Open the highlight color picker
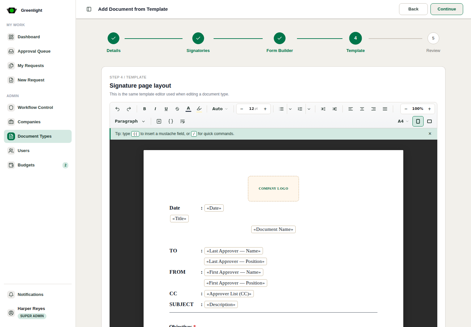The image size is (471, 327). click(x=199, y=109)
